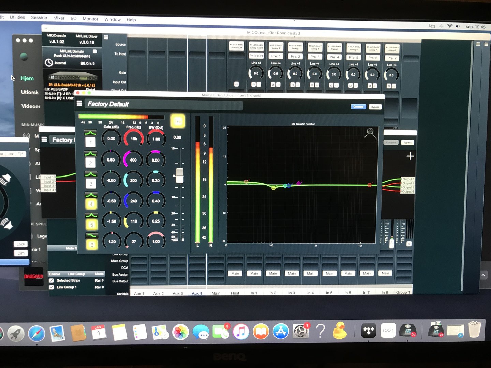Open Messages from the Dock
This screenshot has width=491, height=368.
(200, 332)
